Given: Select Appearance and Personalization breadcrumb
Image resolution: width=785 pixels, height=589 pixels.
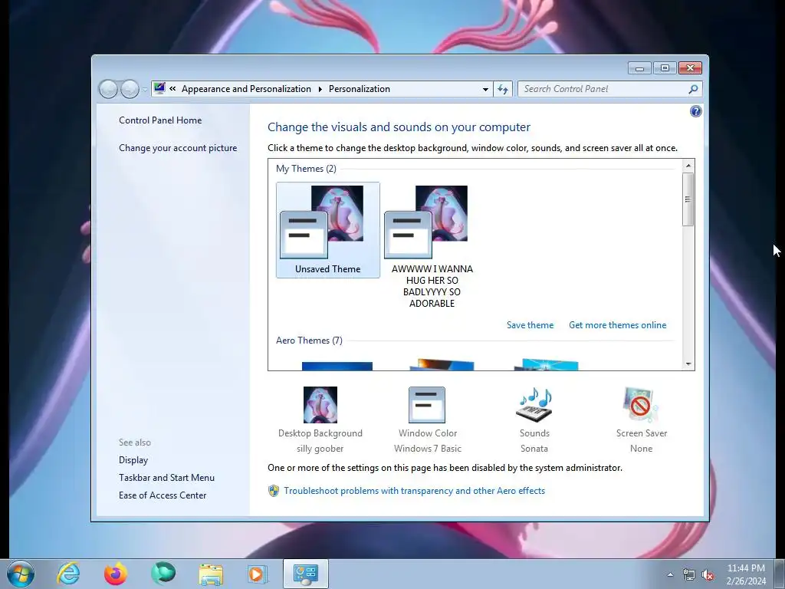Looking at the screenshot, I should (x=246, y=89).
